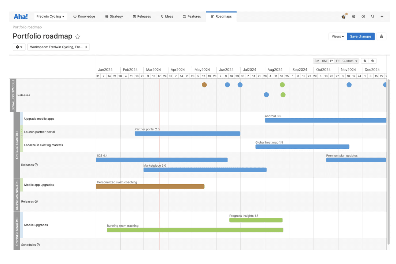
Task: Click the share export icon
Action: coord(382,36)
